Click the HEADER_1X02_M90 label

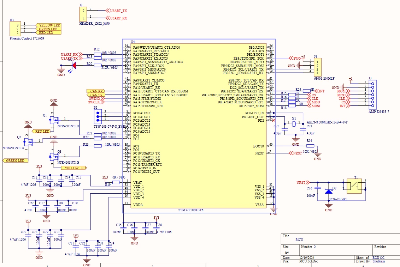pos(95,23)
